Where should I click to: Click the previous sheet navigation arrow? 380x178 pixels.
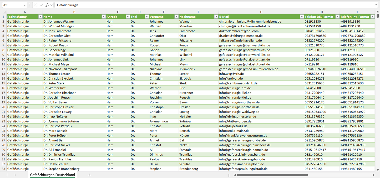[x=7, y=175]
